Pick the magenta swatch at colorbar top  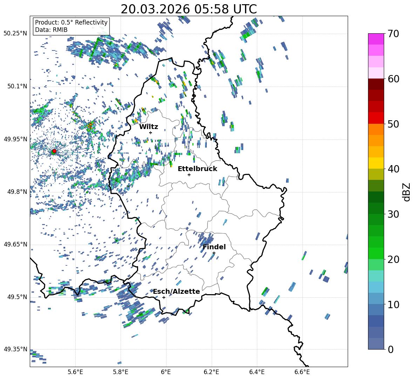coord(376,39)
